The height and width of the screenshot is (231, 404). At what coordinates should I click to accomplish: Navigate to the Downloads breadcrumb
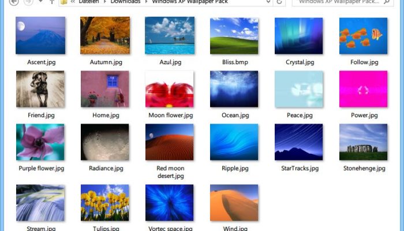[125, 2]
